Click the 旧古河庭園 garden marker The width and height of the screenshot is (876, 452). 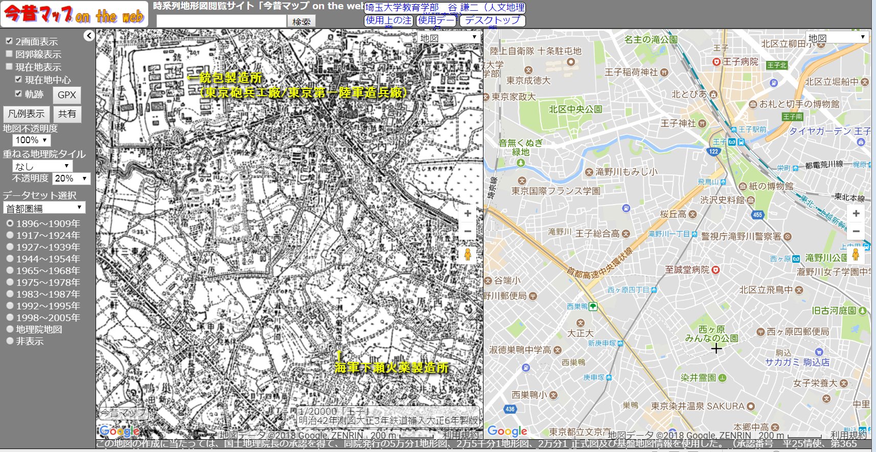863,310
